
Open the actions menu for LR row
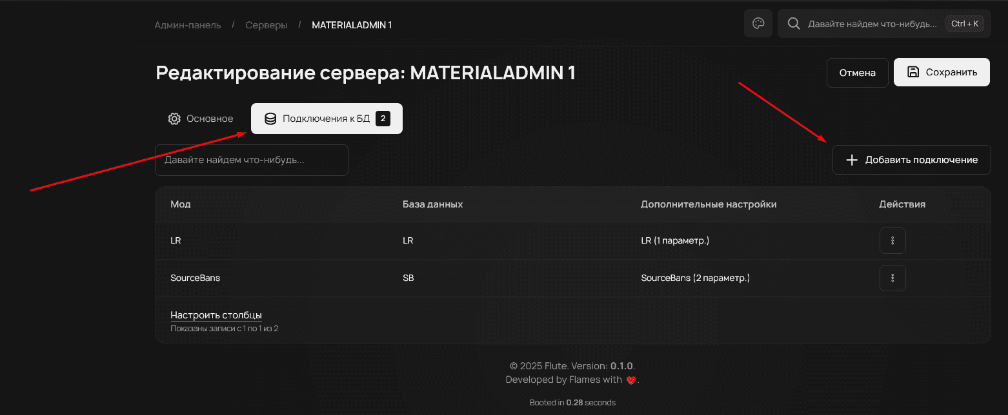[x=892, y=241]
